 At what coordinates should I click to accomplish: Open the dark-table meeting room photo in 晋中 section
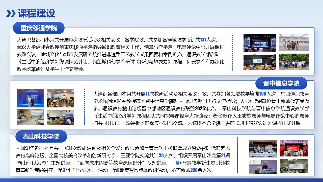pos(60,98)
